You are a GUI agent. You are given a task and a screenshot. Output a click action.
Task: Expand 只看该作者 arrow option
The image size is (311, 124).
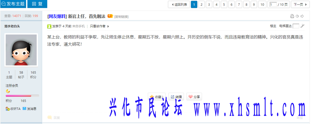[x=108, y=26]
